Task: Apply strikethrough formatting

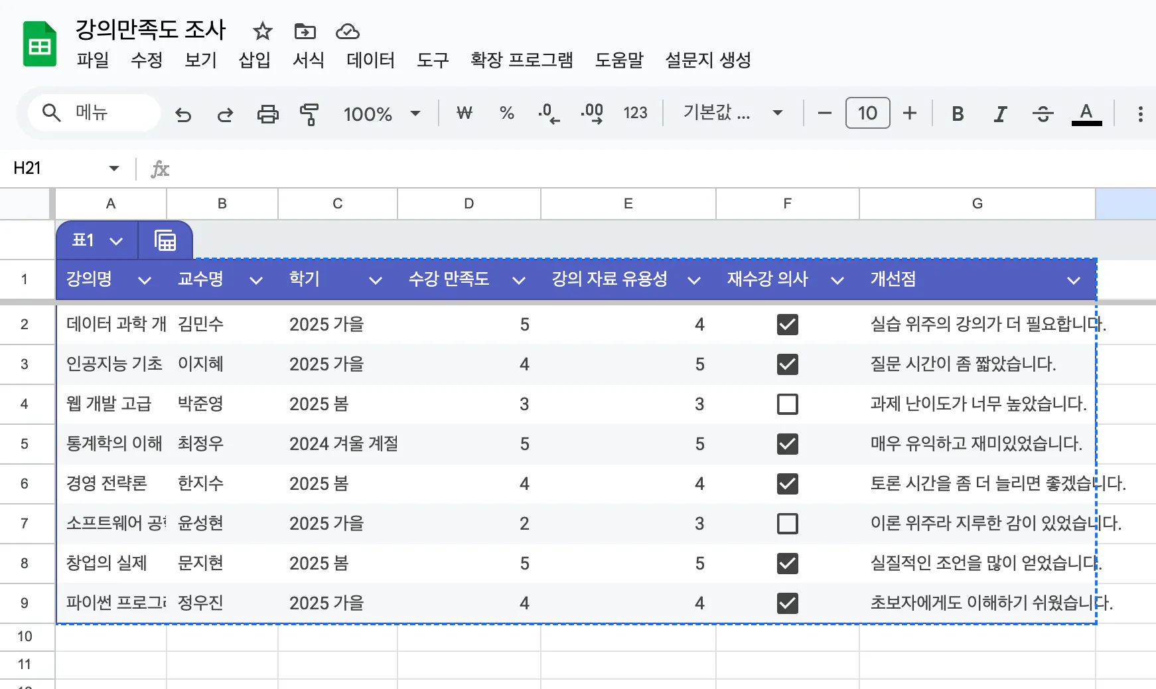Action: pyautogui.click(x=1043, y=114)
